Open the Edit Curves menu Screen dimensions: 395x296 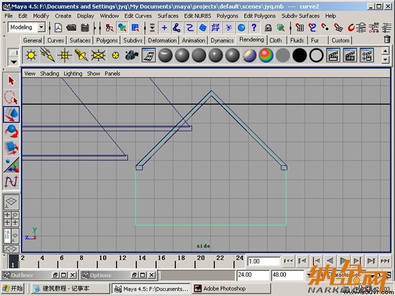(138, 16)
